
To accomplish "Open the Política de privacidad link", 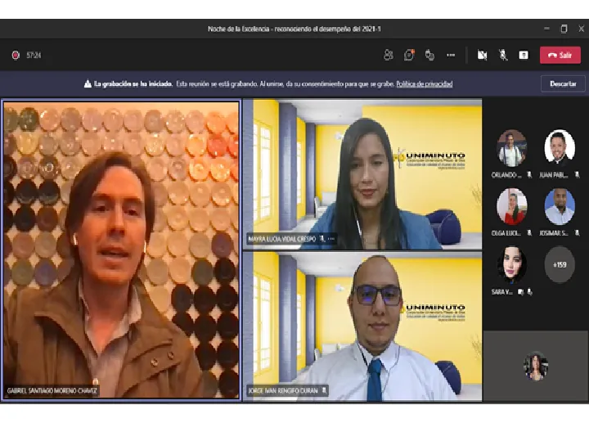I will 424,83.
